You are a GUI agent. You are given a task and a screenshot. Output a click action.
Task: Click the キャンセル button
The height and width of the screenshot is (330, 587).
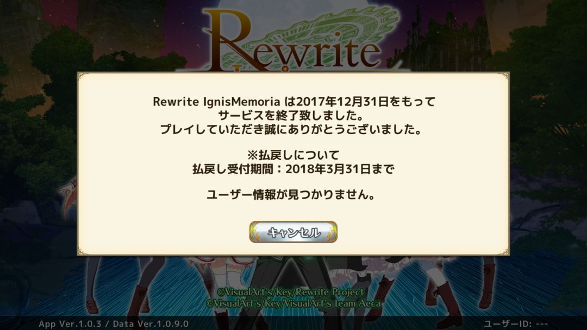(293, 232)
